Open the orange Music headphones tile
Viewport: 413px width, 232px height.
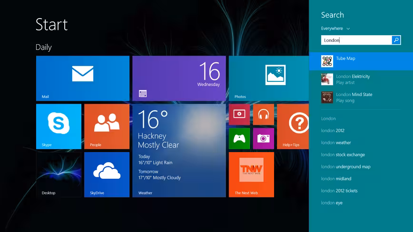[x=264, y=115]
